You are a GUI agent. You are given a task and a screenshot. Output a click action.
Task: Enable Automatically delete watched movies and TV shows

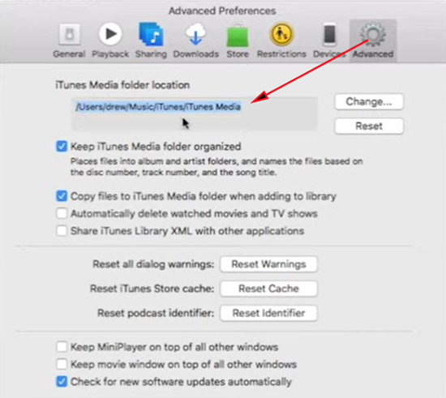pos(62,213)
